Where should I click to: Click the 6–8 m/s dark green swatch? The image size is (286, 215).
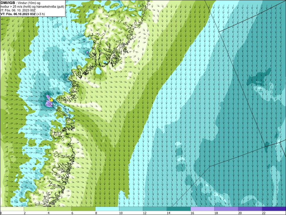pos(83,209)
